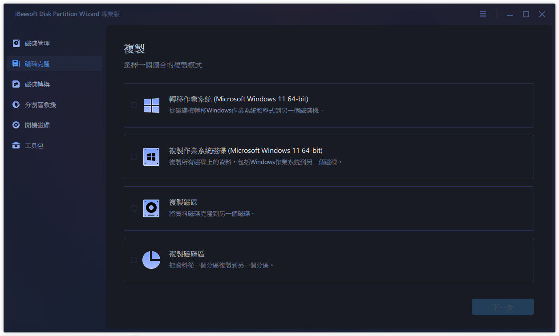Click the pie chart icon for 複製磁碟區
This screenshot has width=559, height=336.
pos(151,260)
